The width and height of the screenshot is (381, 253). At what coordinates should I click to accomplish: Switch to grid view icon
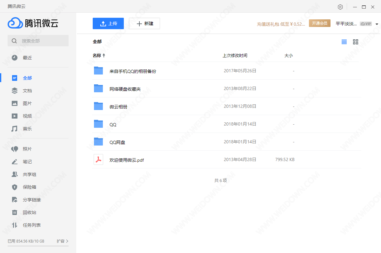356,42
